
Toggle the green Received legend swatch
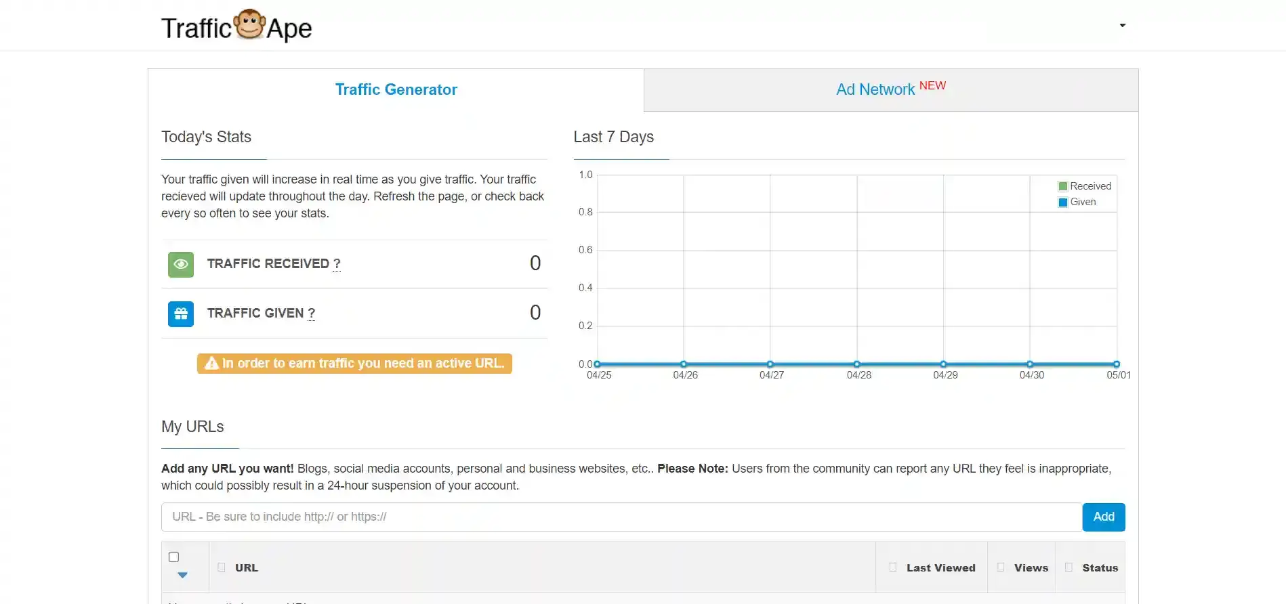point(1062,186)
